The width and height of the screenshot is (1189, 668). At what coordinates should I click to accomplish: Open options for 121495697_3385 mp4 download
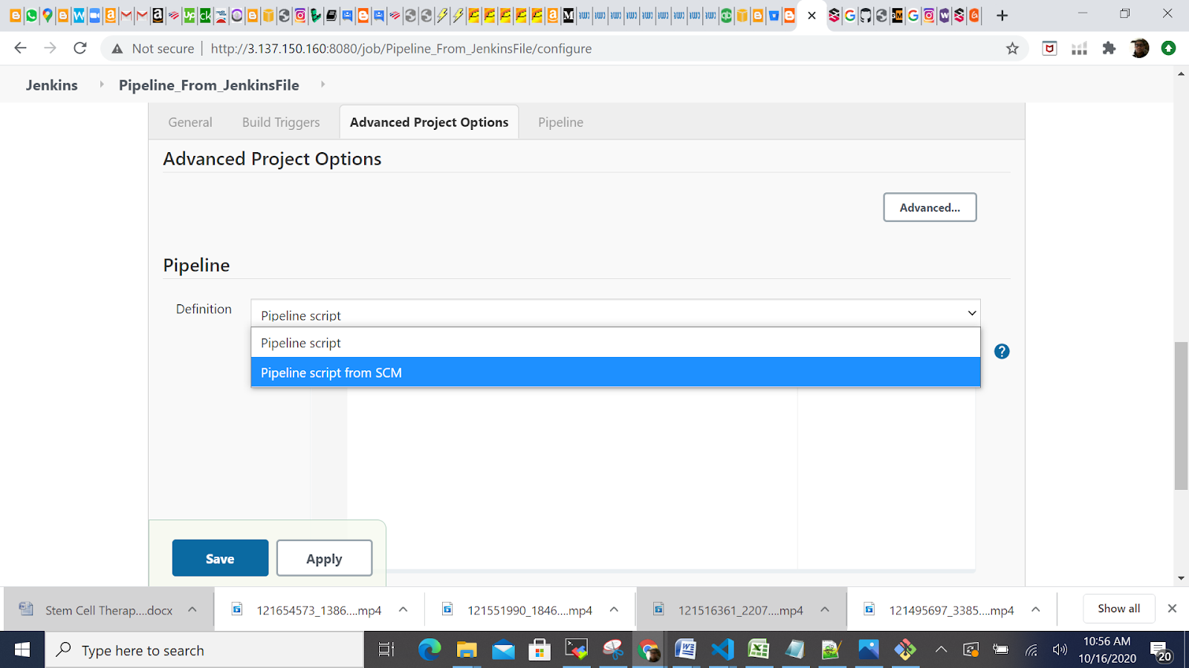[1035, 609]
